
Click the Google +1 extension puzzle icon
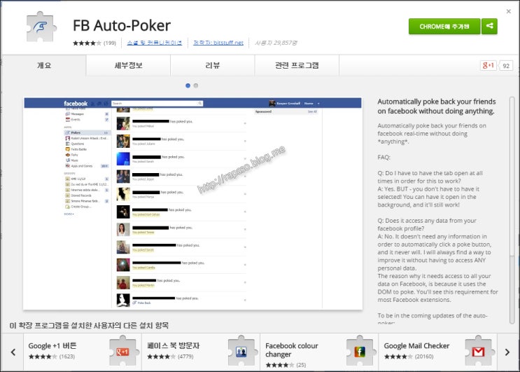[122, 351]
